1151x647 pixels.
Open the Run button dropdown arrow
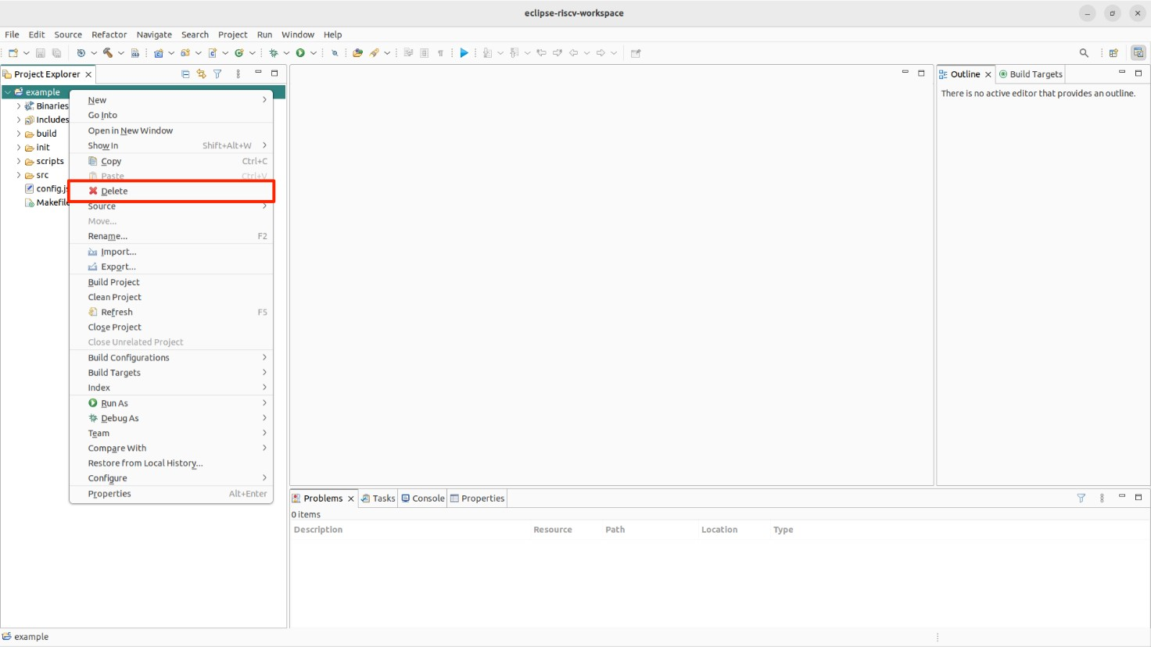(x=314, y=53)
